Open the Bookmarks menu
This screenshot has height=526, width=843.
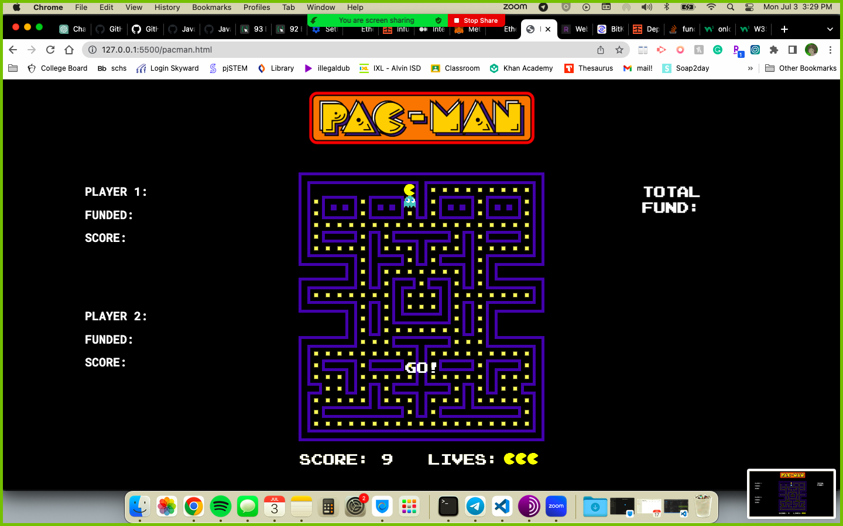pyautogui.click(x=212, y=7)
